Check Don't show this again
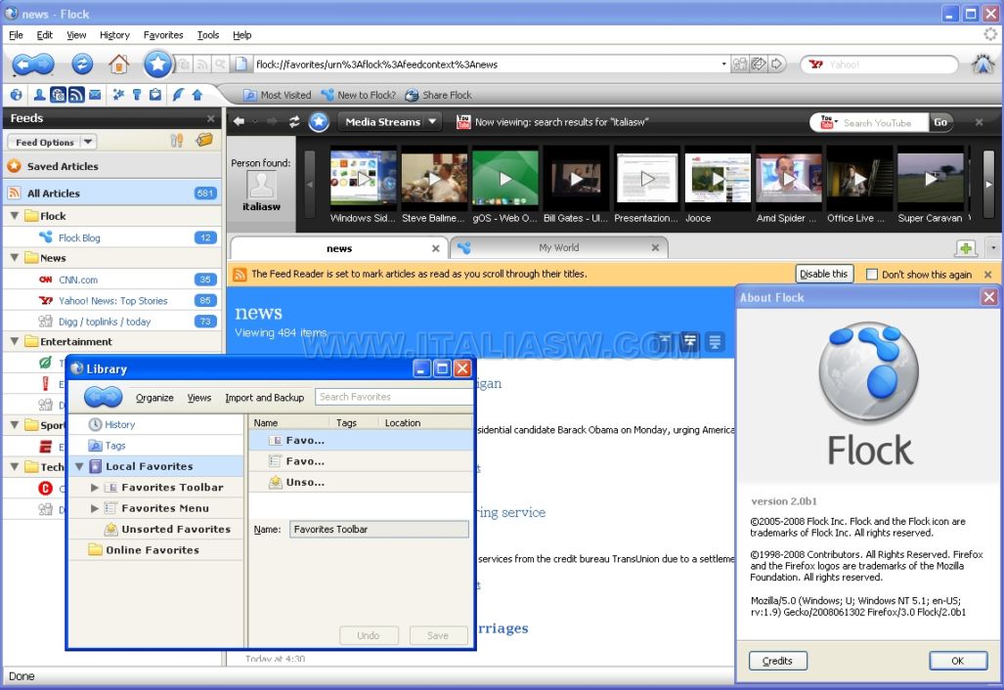Image resolution: width=1004 pixels, height=690 pixels. click(x=871, y=275)
